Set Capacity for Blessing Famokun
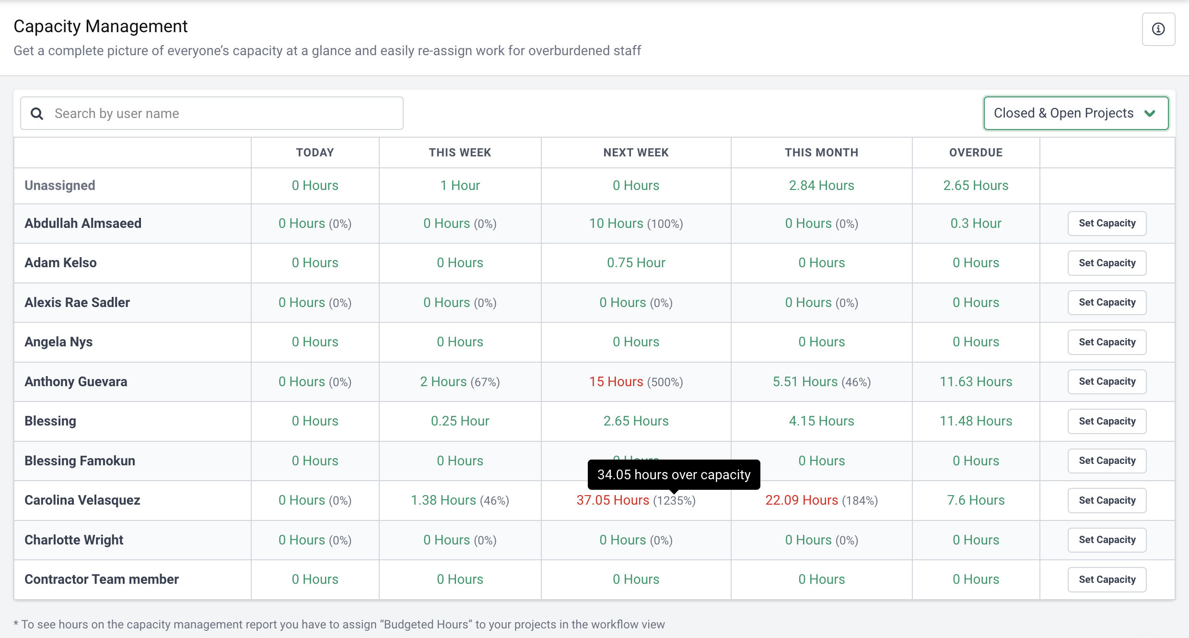 1107,461
